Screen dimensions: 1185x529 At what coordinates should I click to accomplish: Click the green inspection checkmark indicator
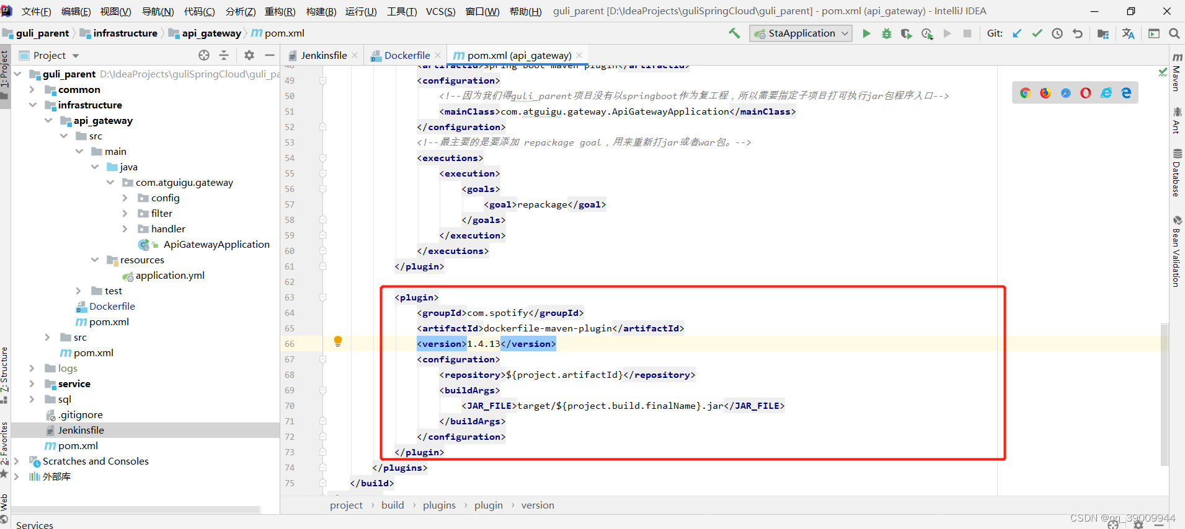point(1163,72)
